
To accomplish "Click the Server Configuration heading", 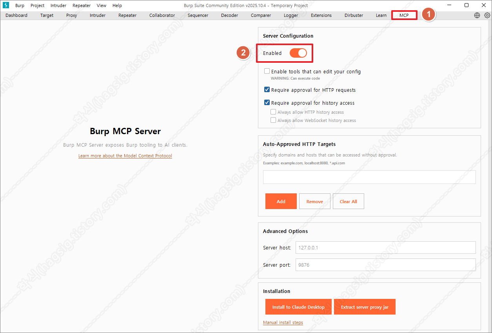I will 288,36.
